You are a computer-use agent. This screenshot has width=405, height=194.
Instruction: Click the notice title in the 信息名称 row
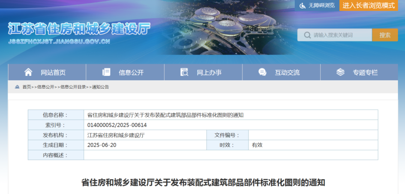165,115
